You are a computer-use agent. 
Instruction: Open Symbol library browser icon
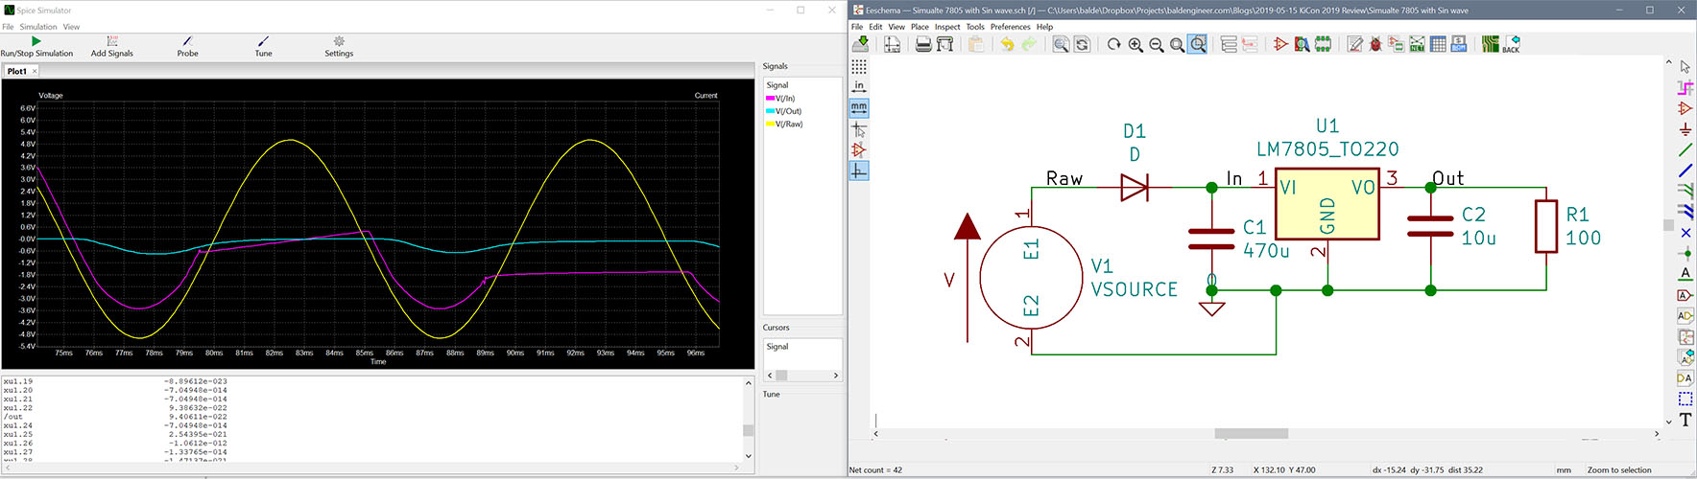pyautogui.click(x=1302, y=44)
